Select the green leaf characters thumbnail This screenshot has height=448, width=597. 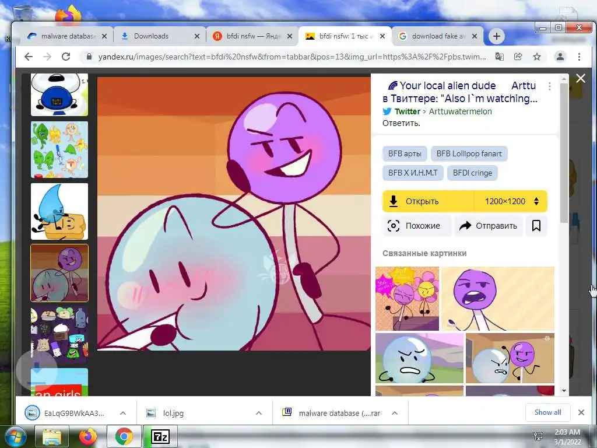coord(59,150)
